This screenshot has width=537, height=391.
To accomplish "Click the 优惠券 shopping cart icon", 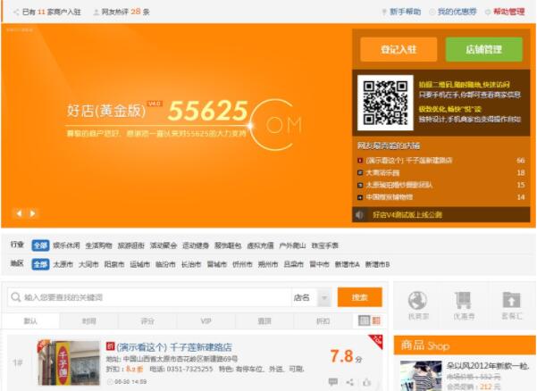I will point(464,300).
